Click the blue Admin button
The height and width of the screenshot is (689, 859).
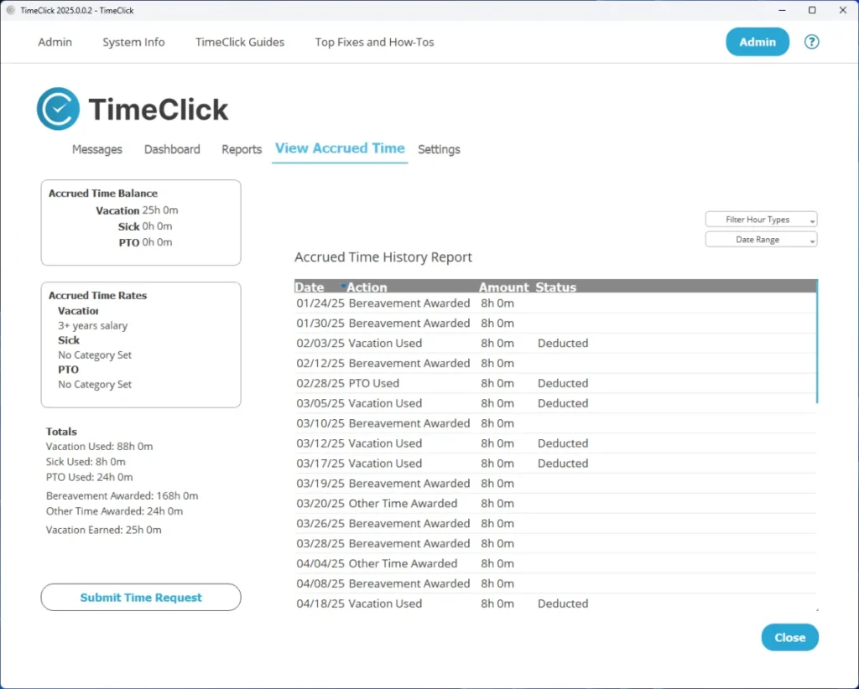point(757,41)
